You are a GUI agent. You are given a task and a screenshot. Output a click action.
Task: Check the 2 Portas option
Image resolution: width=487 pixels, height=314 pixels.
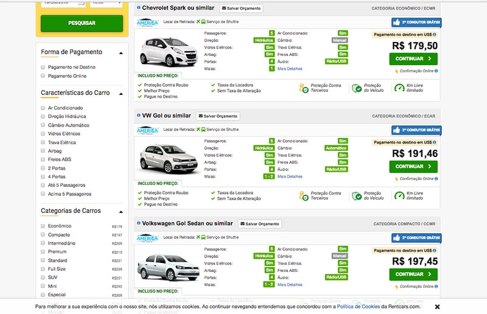[43, 168]
